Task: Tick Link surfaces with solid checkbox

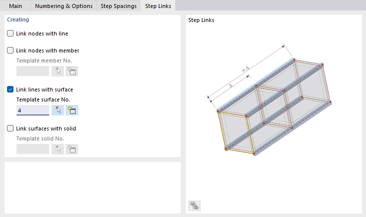Action: pos(11,128)
